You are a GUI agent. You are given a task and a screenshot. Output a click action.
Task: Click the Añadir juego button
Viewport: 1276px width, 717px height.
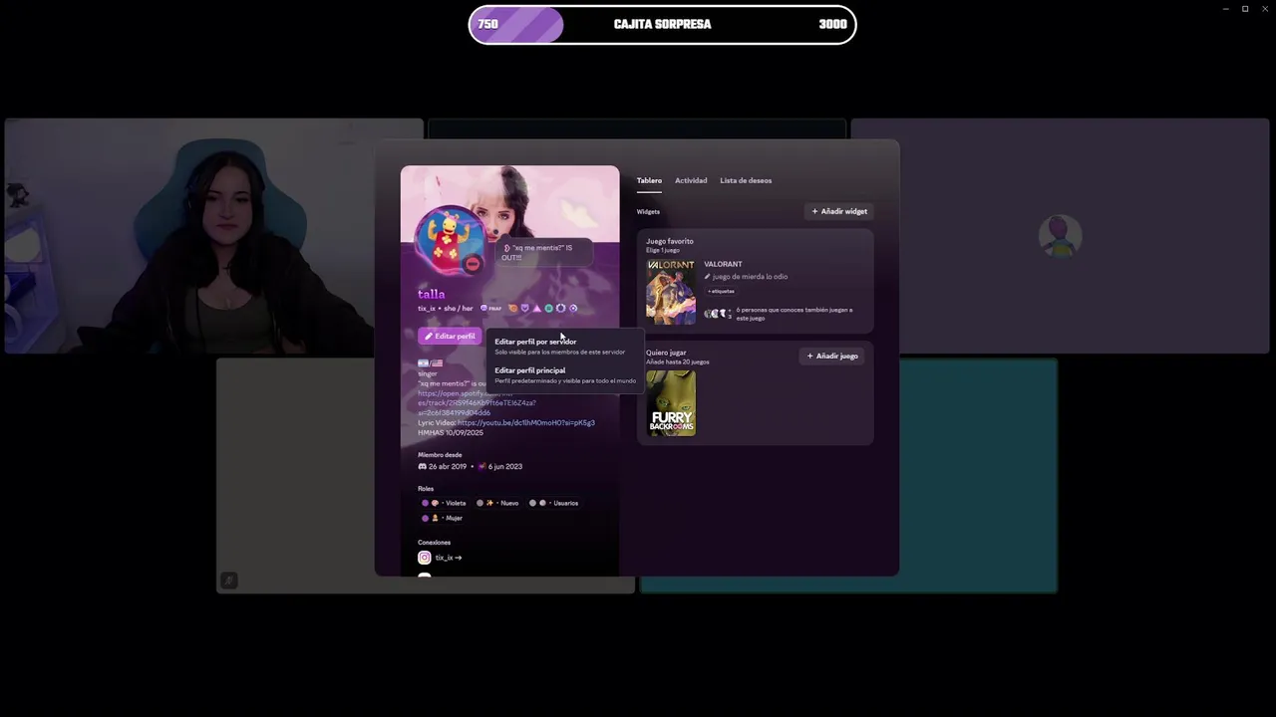pyautogui.click(x=832, y=356)
